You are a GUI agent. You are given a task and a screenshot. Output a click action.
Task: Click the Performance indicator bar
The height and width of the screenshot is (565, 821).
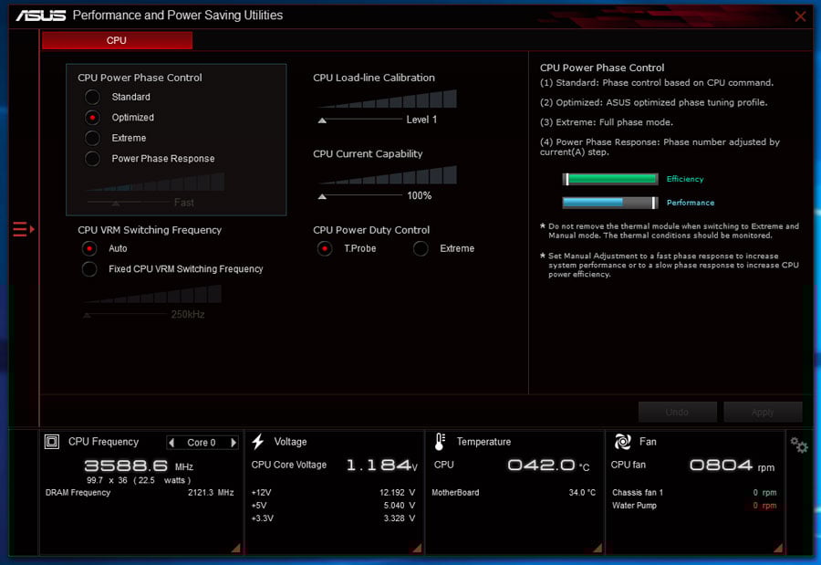(x=610, y=203)
